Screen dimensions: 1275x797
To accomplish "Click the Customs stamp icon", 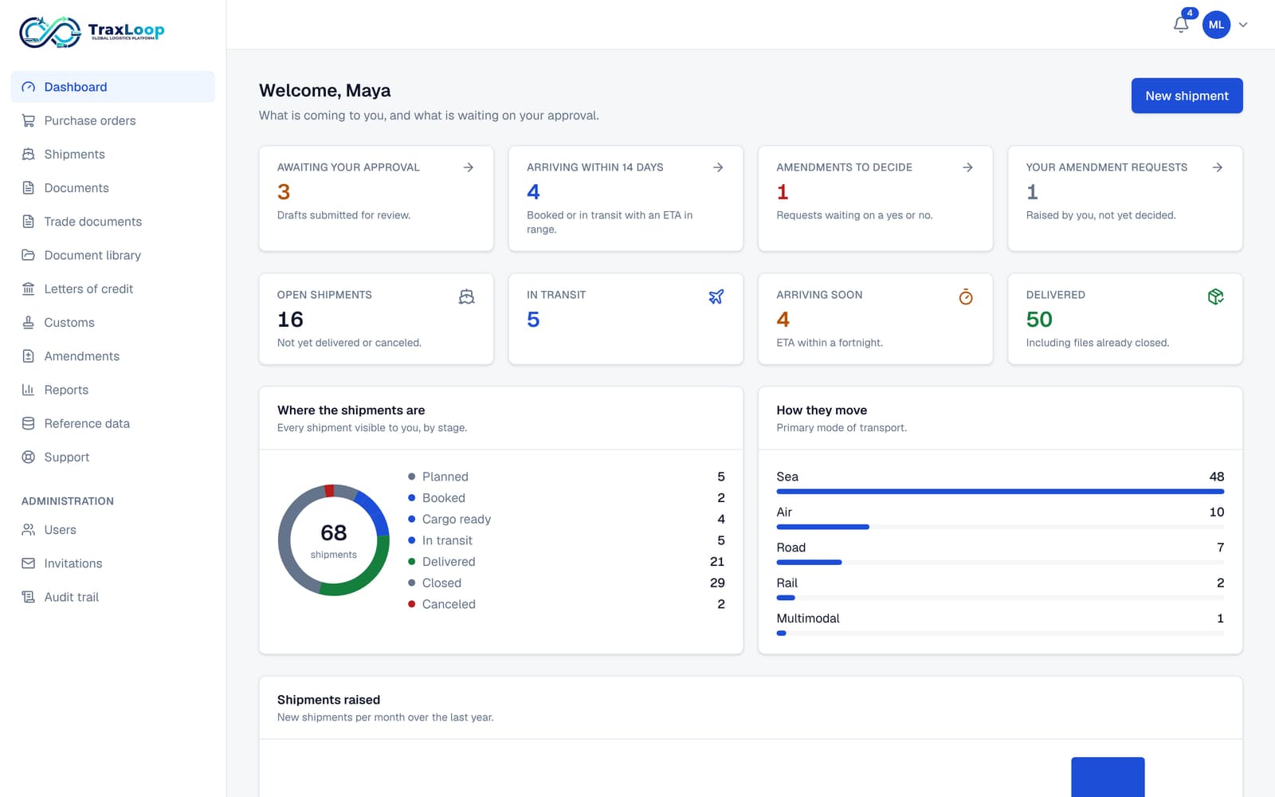I will 29,323.
